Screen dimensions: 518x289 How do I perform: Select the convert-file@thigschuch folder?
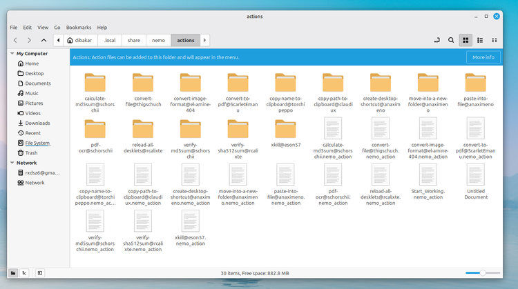coord(143,90)
